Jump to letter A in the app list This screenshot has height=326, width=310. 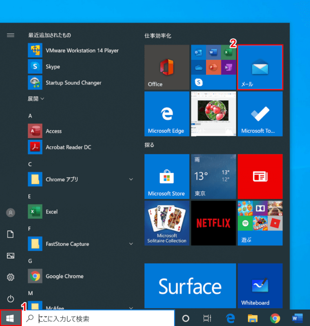(30, 116)
